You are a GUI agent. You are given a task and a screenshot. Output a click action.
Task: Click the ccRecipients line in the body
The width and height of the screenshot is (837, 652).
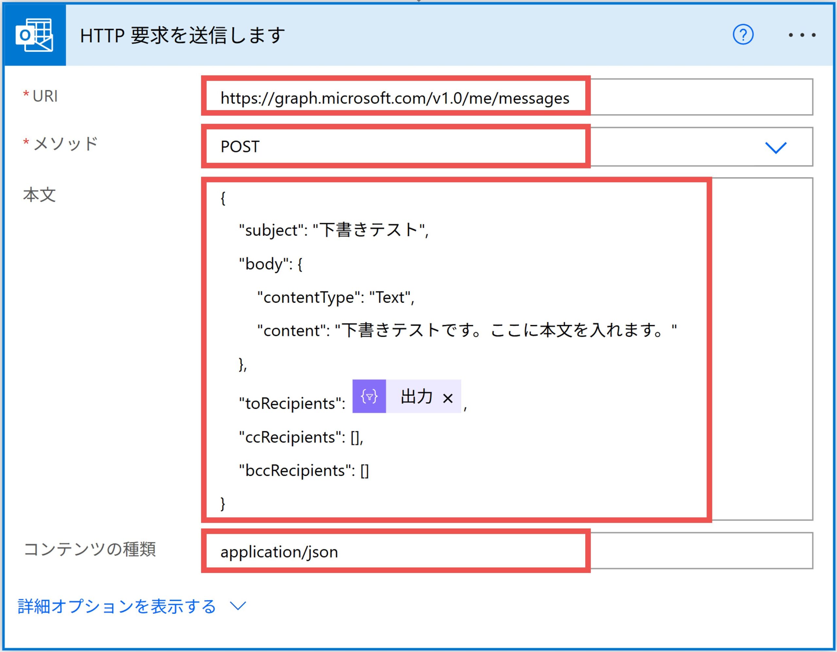[x=301, y=437]
